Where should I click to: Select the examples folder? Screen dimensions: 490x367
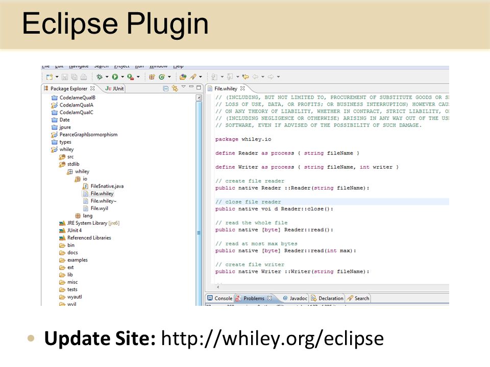pos(73,260)
